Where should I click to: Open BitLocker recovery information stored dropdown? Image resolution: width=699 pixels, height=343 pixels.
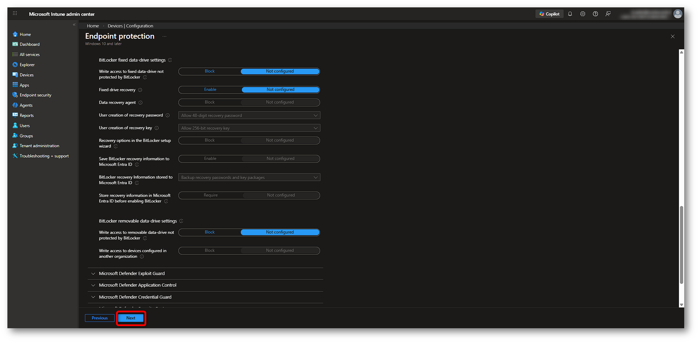pos(249,177)
